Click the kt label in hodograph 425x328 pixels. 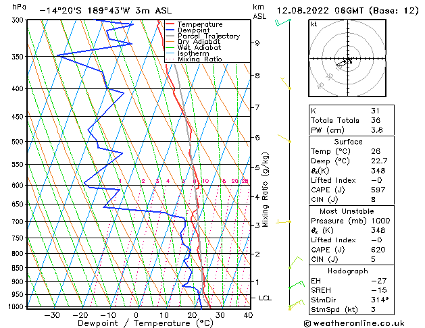[x=314, y=24]
